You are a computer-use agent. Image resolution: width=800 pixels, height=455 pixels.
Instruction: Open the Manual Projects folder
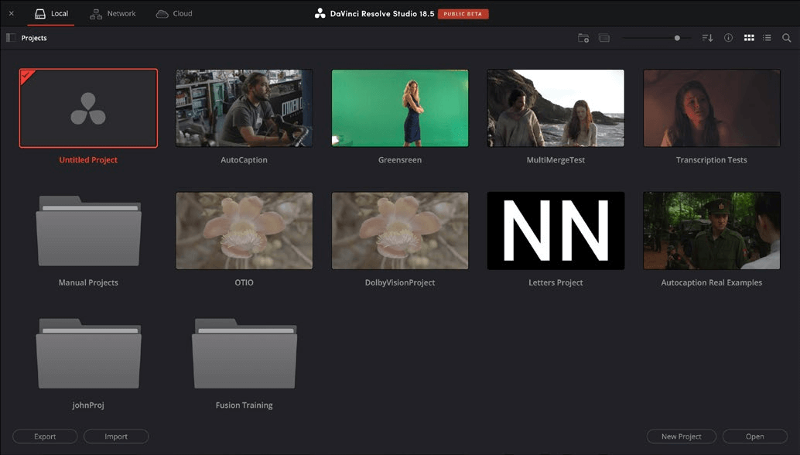tap(88, 232)
